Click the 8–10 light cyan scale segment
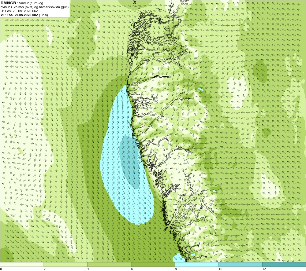This screenshot has width=306, height=271. click(x=197, y=264)
